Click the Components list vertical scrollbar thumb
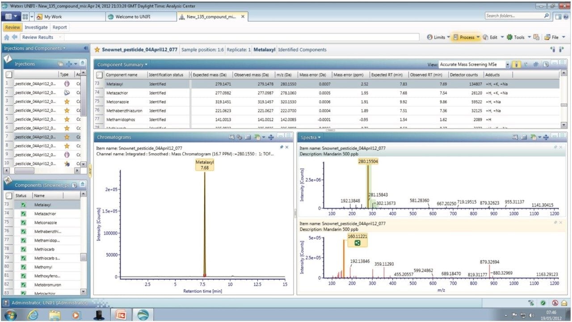Screen dimensions: 572x322 (x=84, y=257)
